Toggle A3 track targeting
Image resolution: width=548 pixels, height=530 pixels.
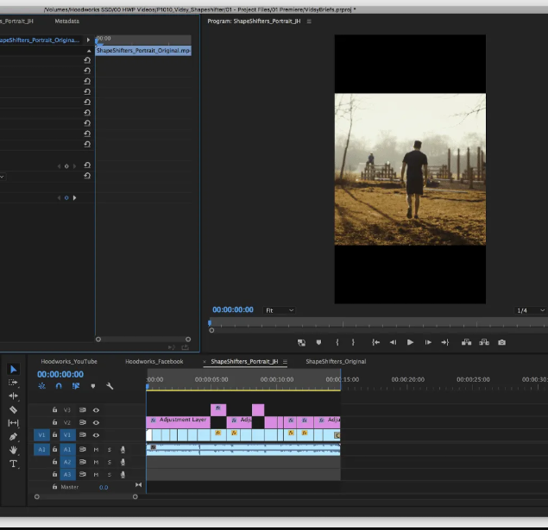tap(67, 475)
